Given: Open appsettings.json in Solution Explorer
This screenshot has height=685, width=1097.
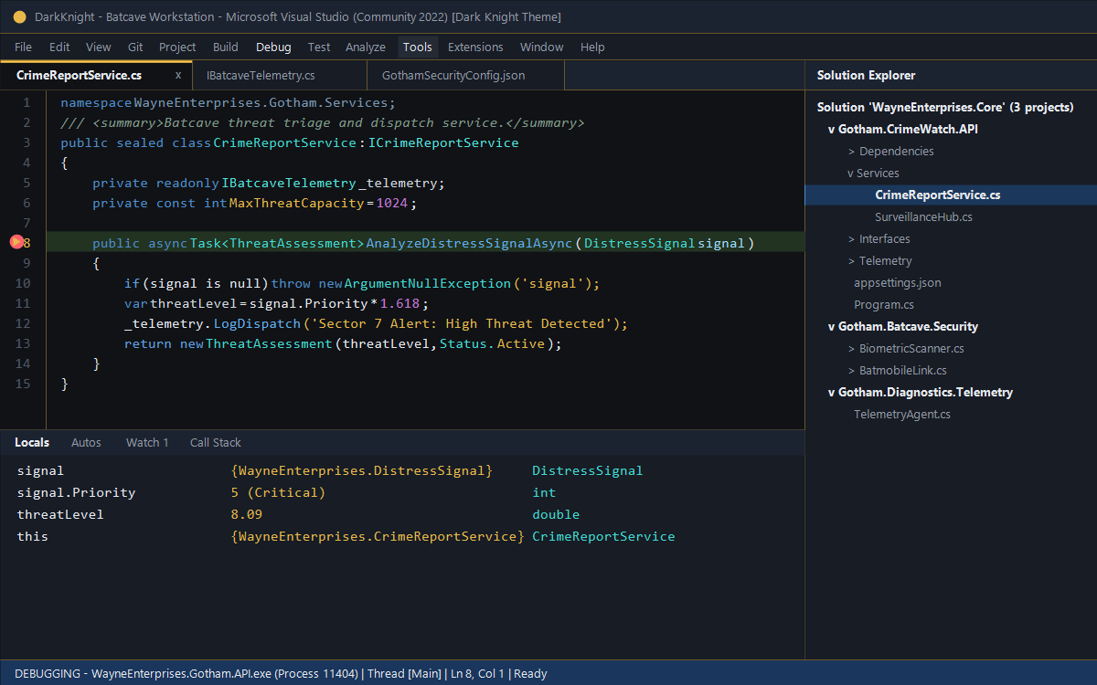Looking at the screenshot, I should click(897, 282).
